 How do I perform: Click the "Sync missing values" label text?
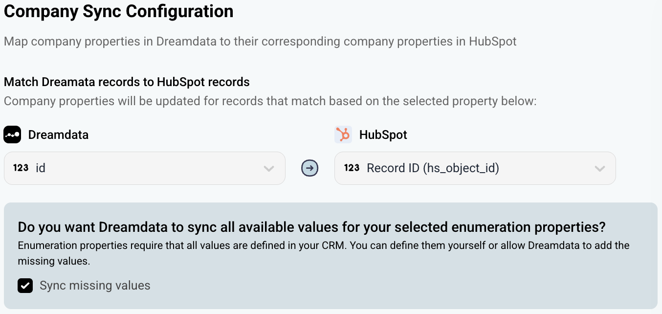95,286
